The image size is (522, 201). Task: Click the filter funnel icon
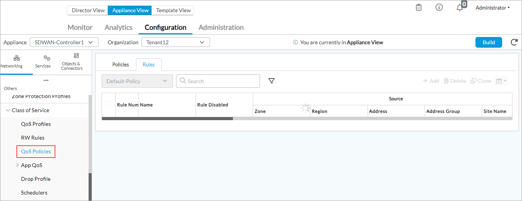[272, 81]
